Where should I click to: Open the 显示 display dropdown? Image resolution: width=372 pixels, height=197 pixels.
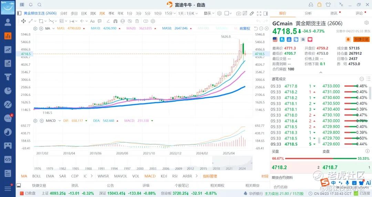[209, 13]
